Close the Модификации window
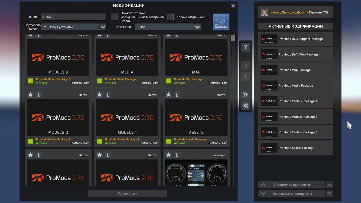 click(233, 6)
